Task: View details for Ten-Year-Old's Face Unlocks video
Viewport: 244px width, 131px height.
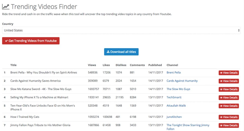Action: pyautogui.click(x=229, y=106)
